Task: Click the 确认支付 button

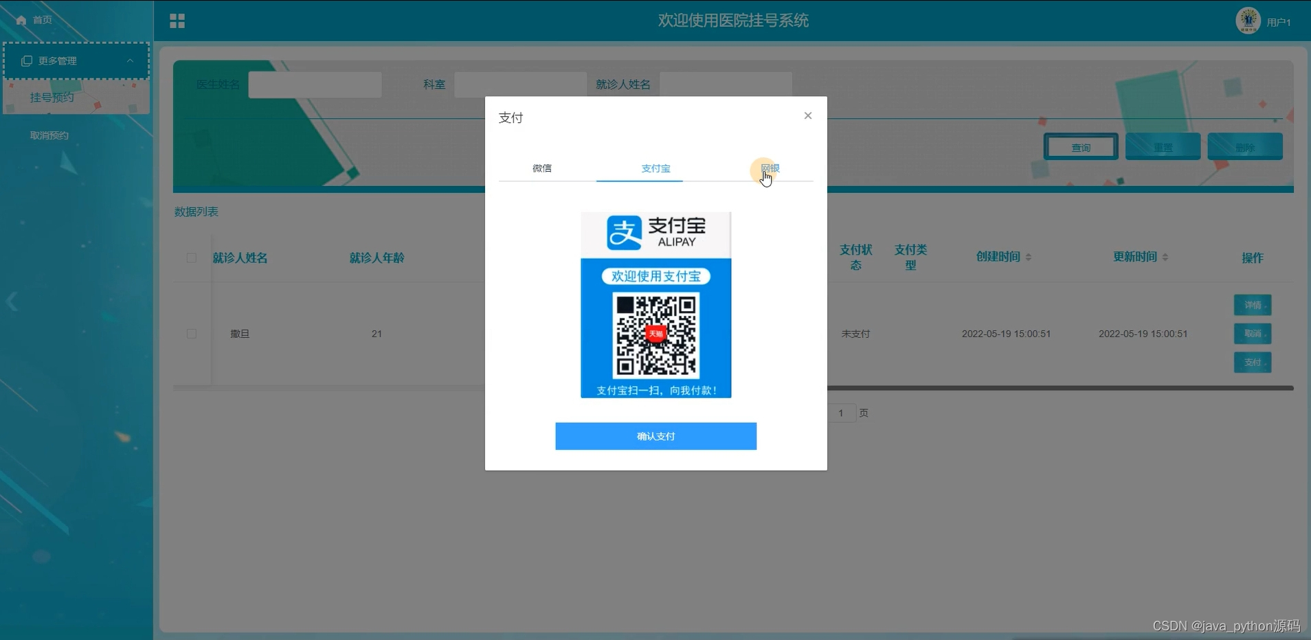Action: point(655,436)
